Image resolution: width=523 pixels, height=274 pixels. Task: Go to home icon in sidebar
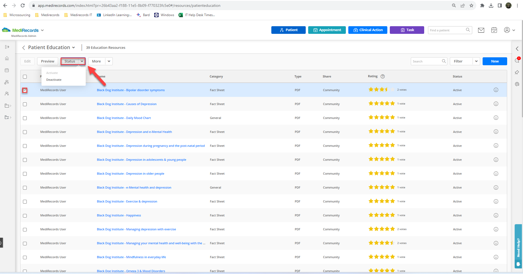point(7,58)
